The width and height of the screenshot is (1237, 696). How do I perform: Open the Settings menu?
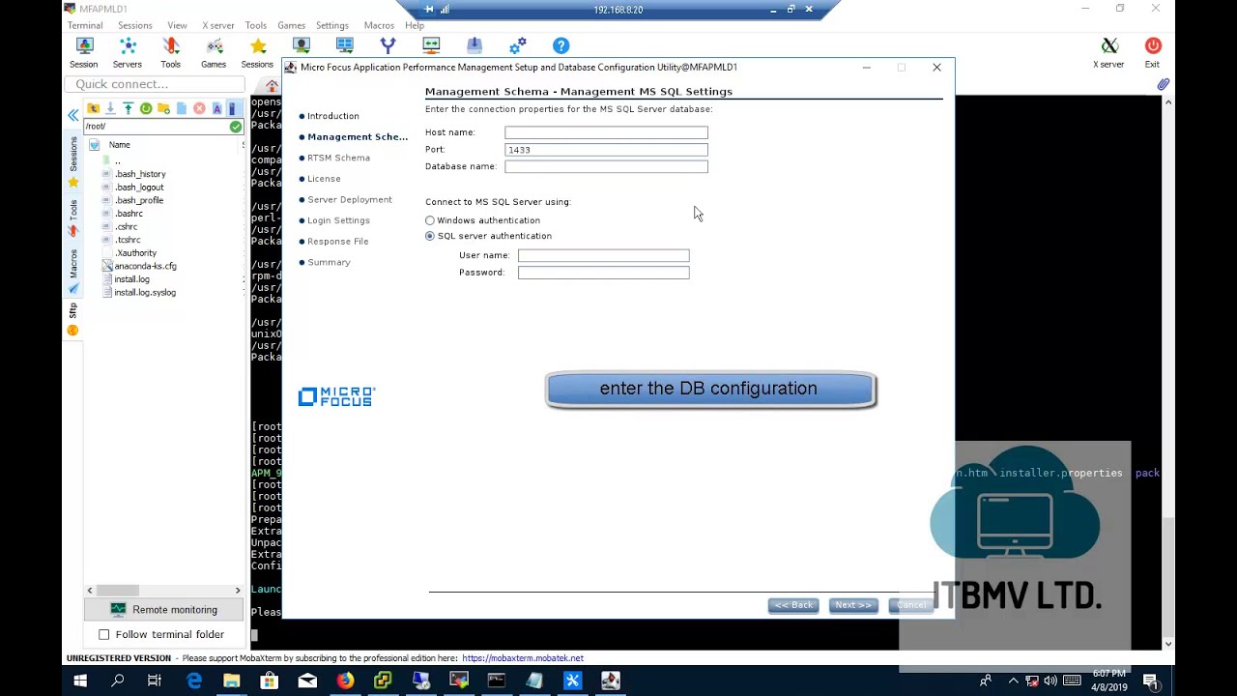[331, 25]
